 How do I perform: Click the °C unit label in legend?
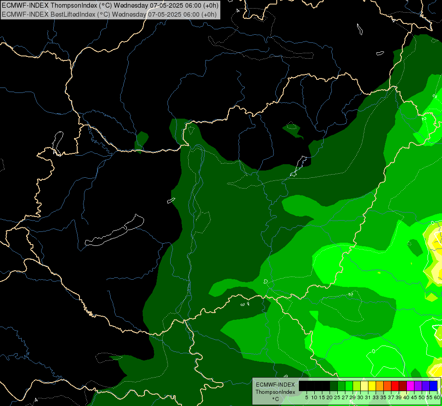[275, 399]
